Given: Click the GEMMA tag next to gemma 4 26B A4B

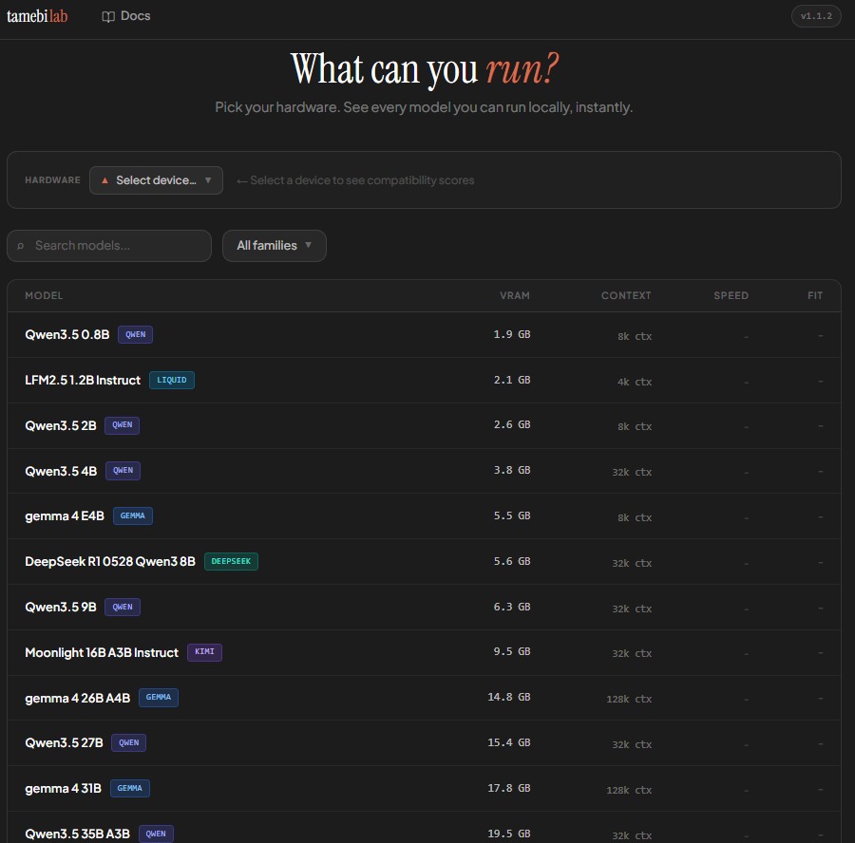Looking at the screenshot, I should pyautogui.click(x=158, y=698).
